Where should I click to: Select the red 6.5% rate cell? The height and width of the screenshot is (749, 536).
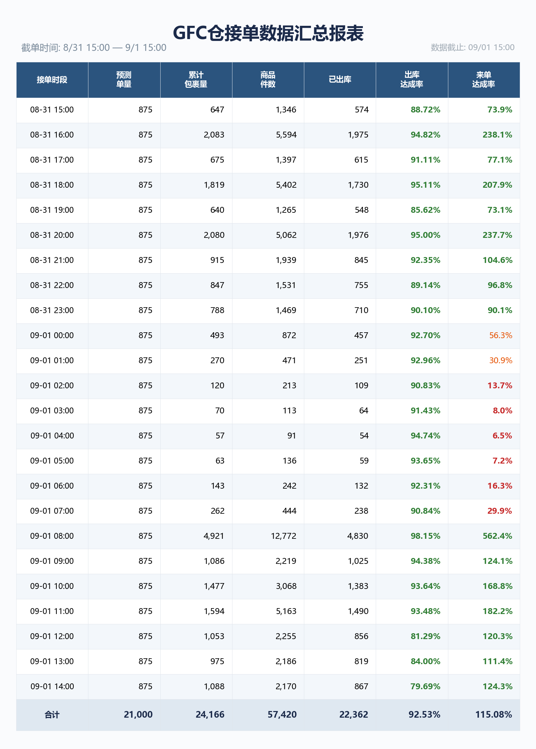(x=502, y=436)
